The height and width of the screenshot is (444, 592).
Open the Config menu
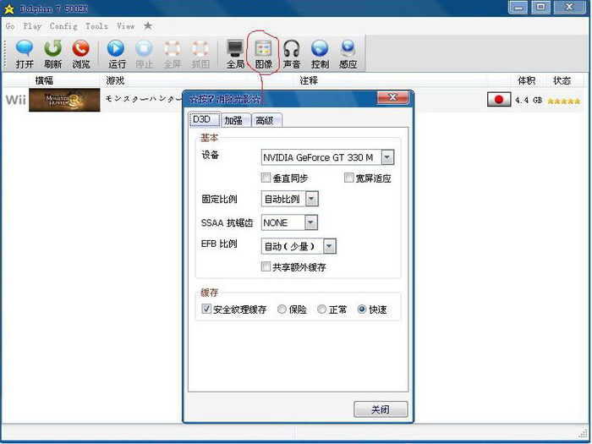(x=63, y=26)
